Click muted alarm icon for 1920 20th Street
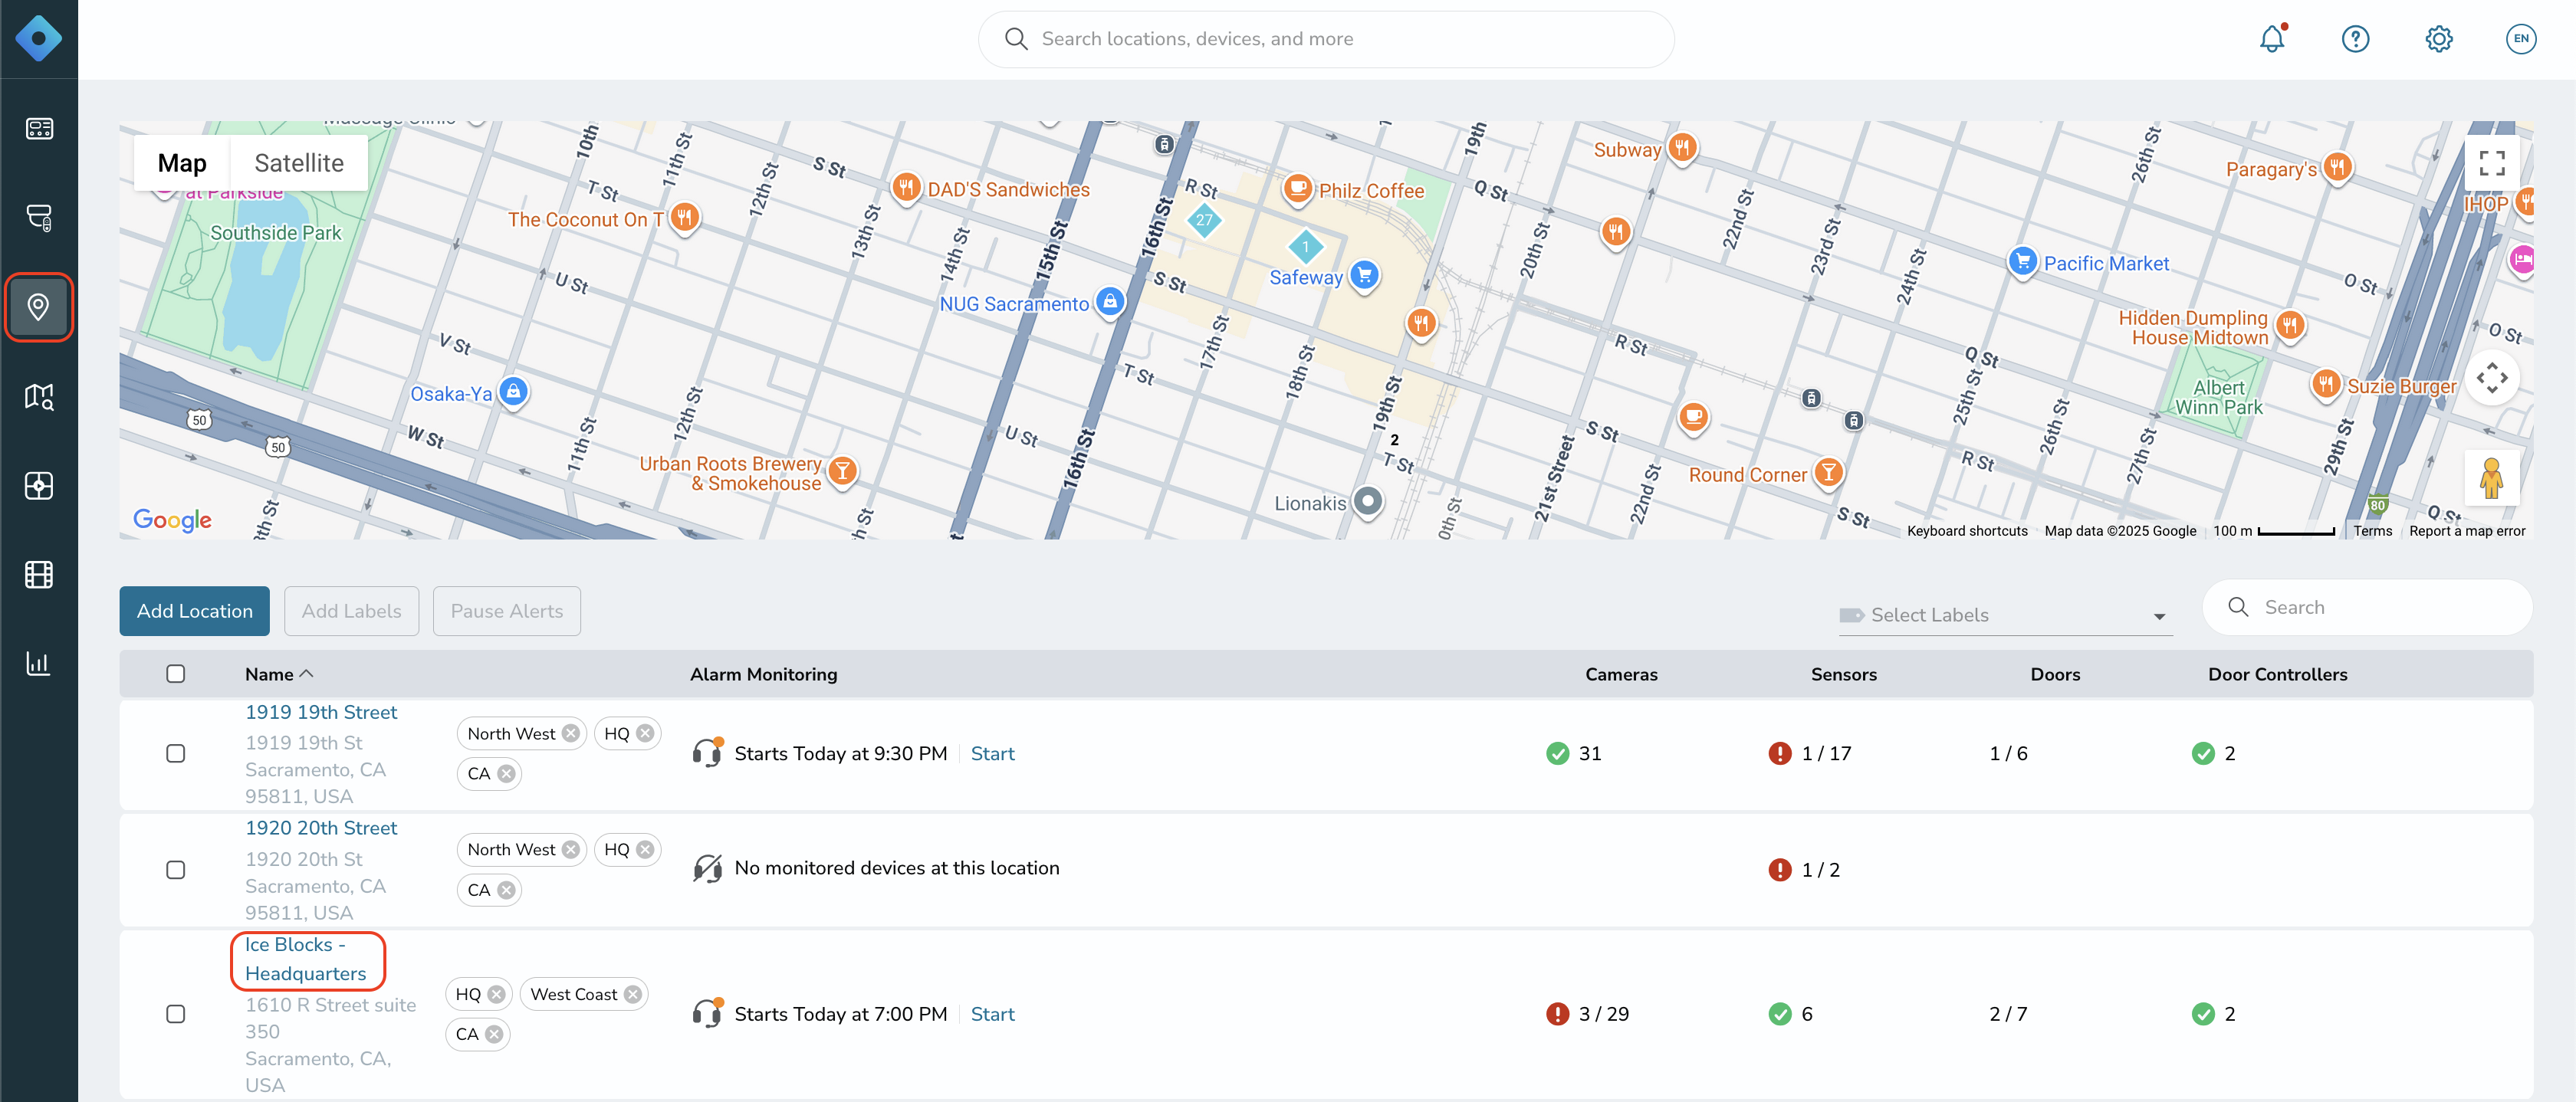This screenshot has height=1102, width=2576. click(707, 868)
